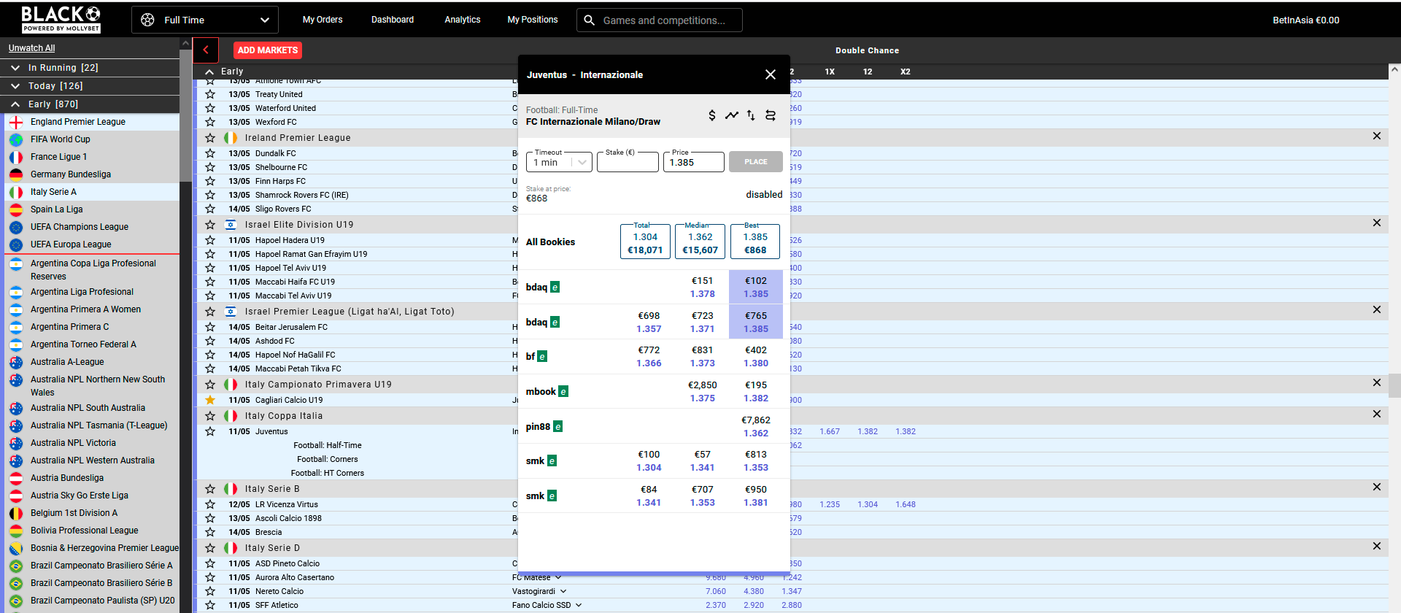Screen dimensions: 1401x613
Task: Remove Italy Campionato Primavera U19 section
Action: [1376, 383]
